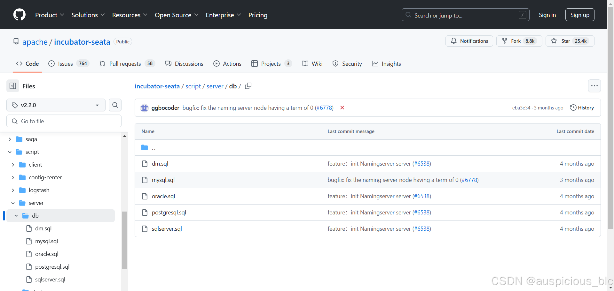Focus the Search or jump to field
This screenshot has height=291, width=614.
(x=466, y=15)
